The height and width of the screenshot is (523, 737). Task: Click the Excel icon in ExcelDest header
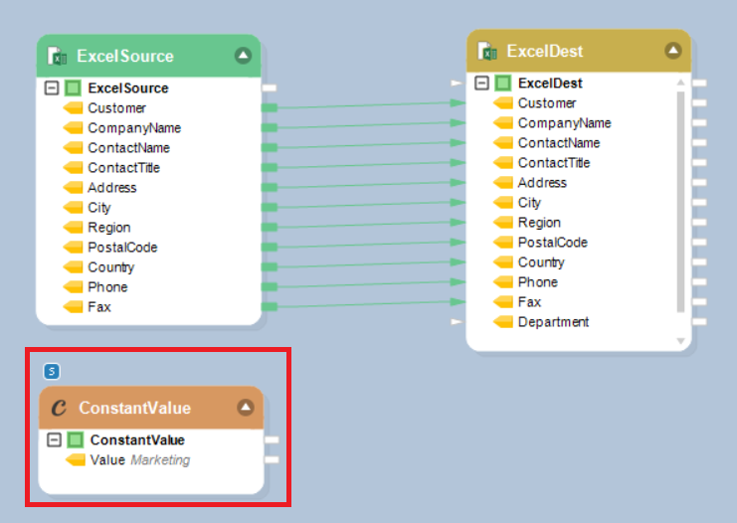pos(487,51)
